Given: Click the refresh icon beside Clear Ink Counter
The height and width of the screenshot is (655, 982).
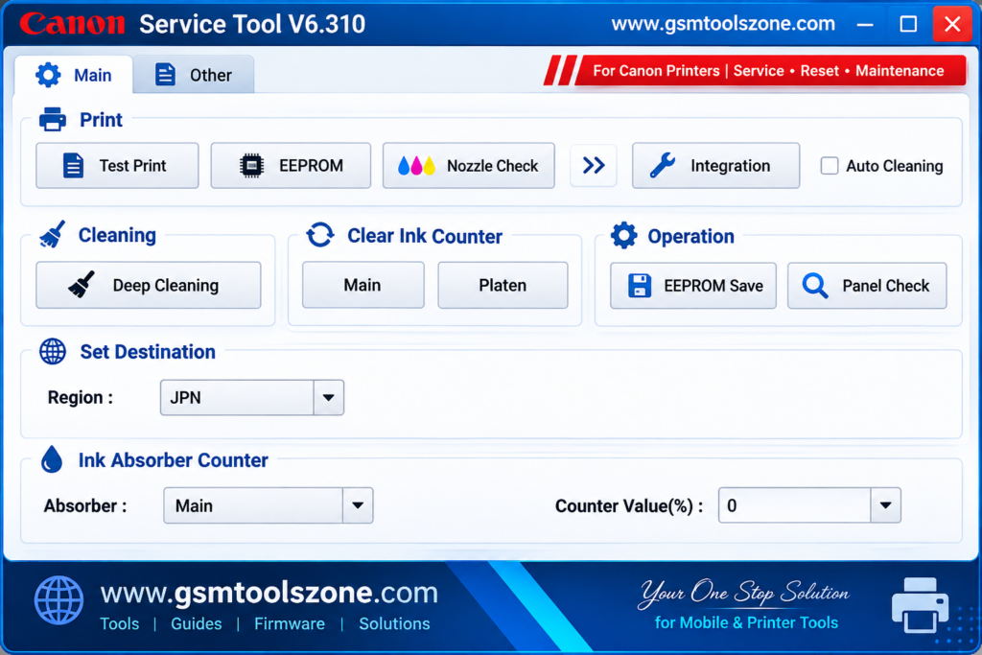Looking at the screenshot, I should [x=320, y=236].
